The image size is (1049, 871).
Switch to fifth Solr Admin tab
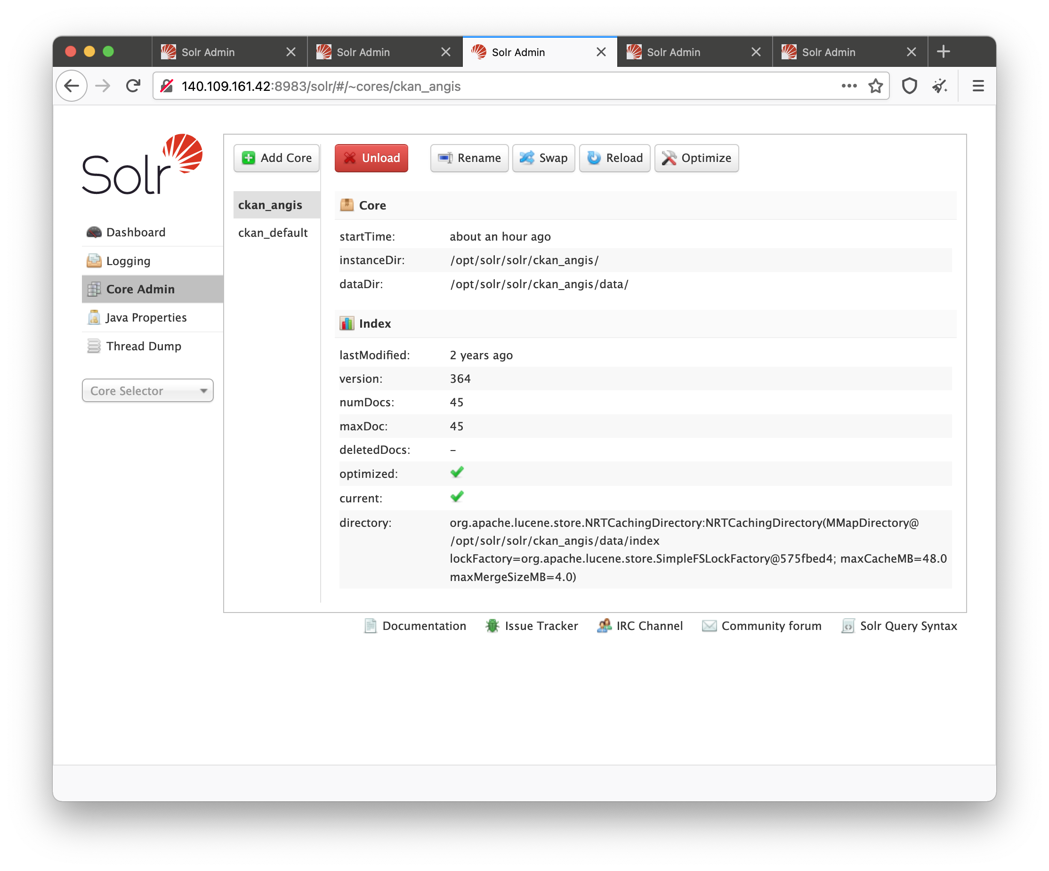[x=850, y=51]
